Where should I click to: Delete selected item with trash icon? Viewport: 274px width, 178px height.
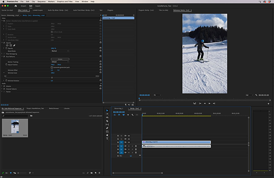[99, 173]
